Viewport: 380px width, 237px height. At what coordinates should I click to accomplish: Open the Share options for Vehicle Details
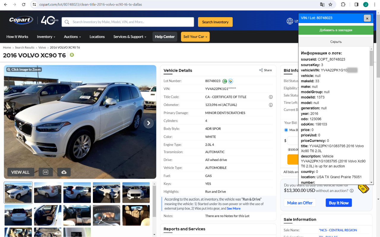[x=265, y=70]
